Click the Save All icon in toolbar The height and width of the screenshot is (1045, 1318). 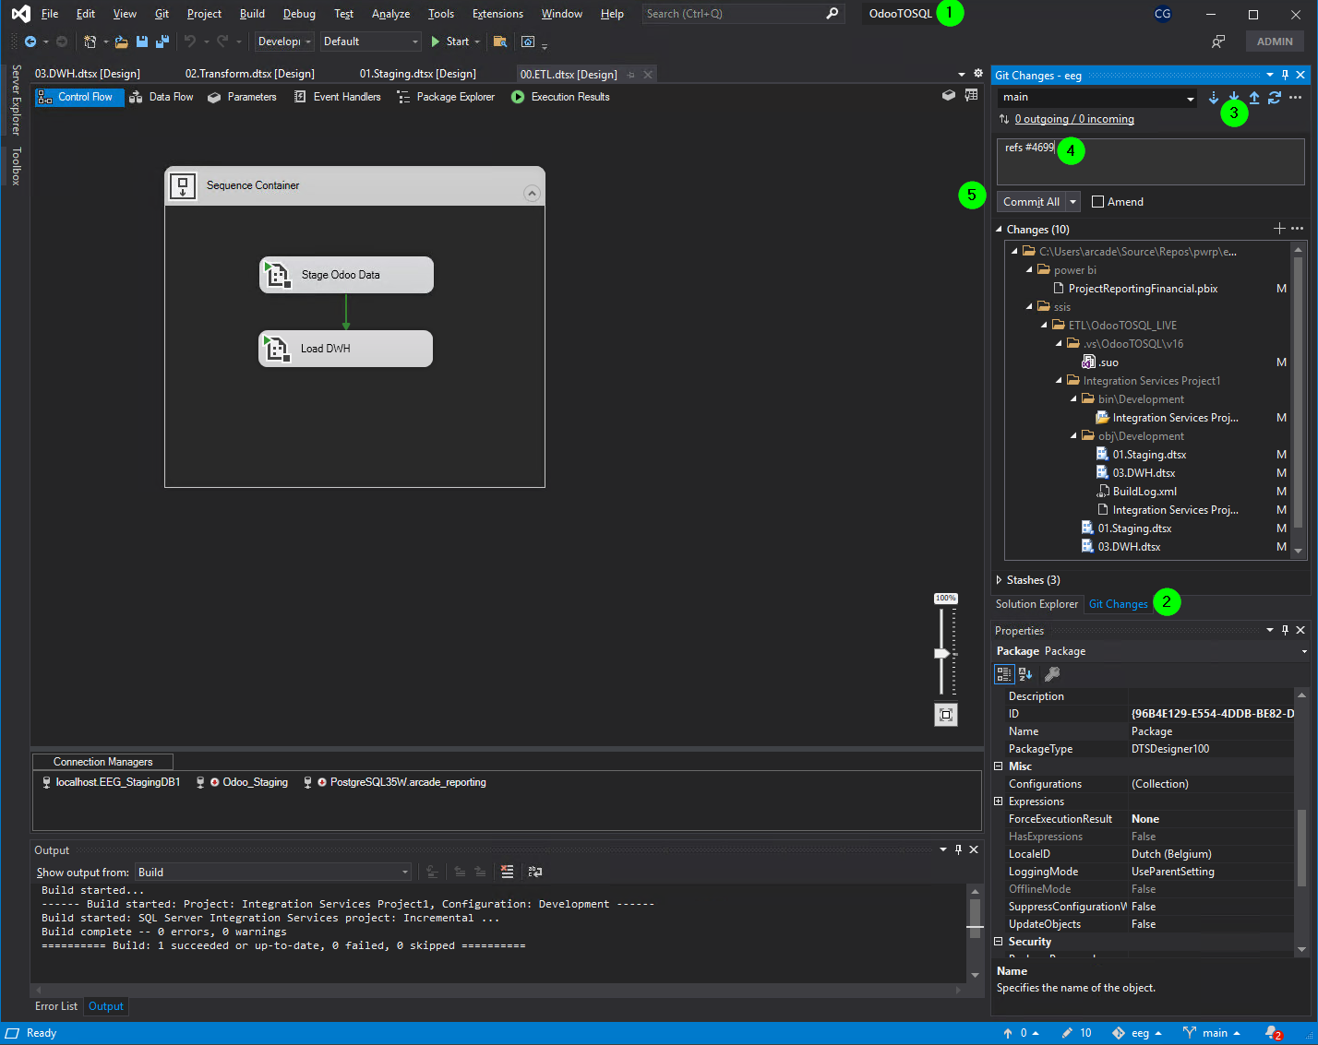tap(162, 42)
